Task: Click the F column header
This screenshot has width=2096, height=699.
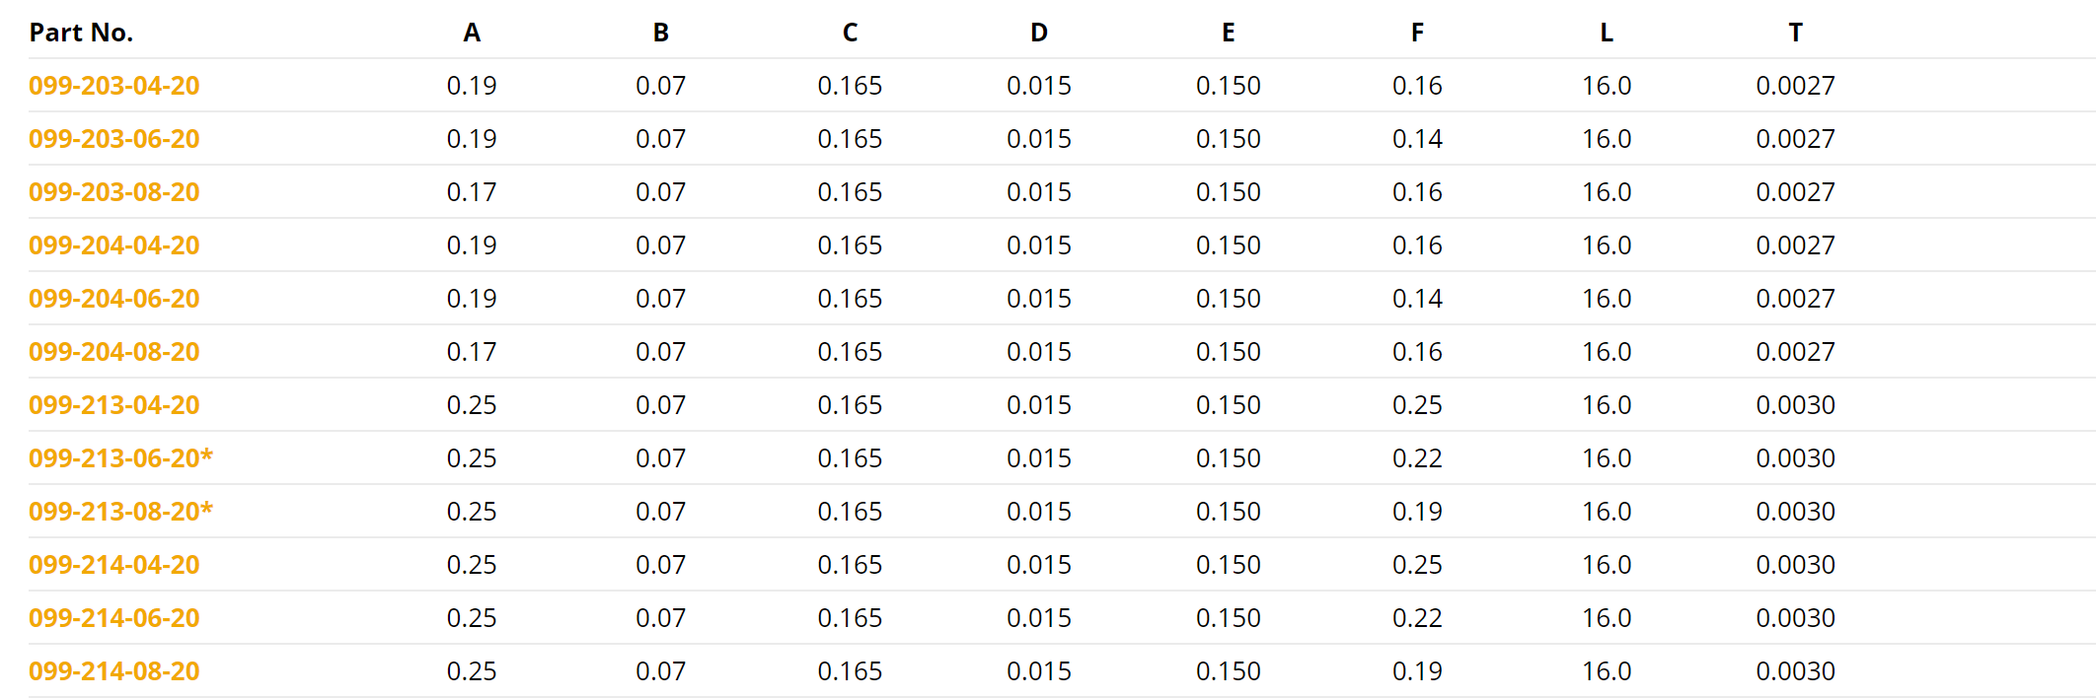Action: [x=1417, y=33]
